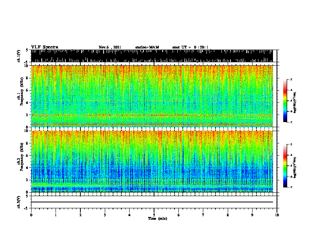
Task: Click time axis tick label "1"
Action: click(56, 215)
